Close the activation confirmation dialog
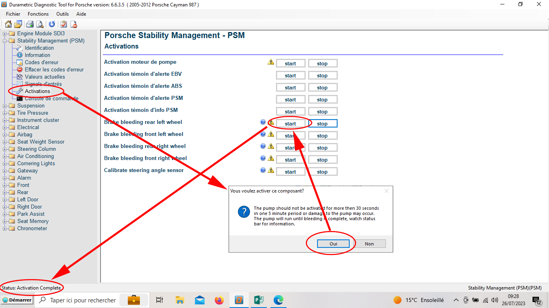Viewport: 549px width, 308px height. 387,191
